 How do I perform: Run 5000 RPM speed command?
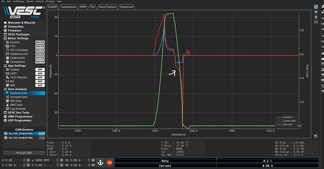coord(62,161)
